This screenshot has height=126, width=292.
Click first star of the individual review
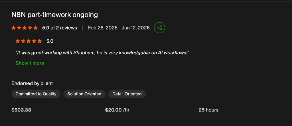18,41
